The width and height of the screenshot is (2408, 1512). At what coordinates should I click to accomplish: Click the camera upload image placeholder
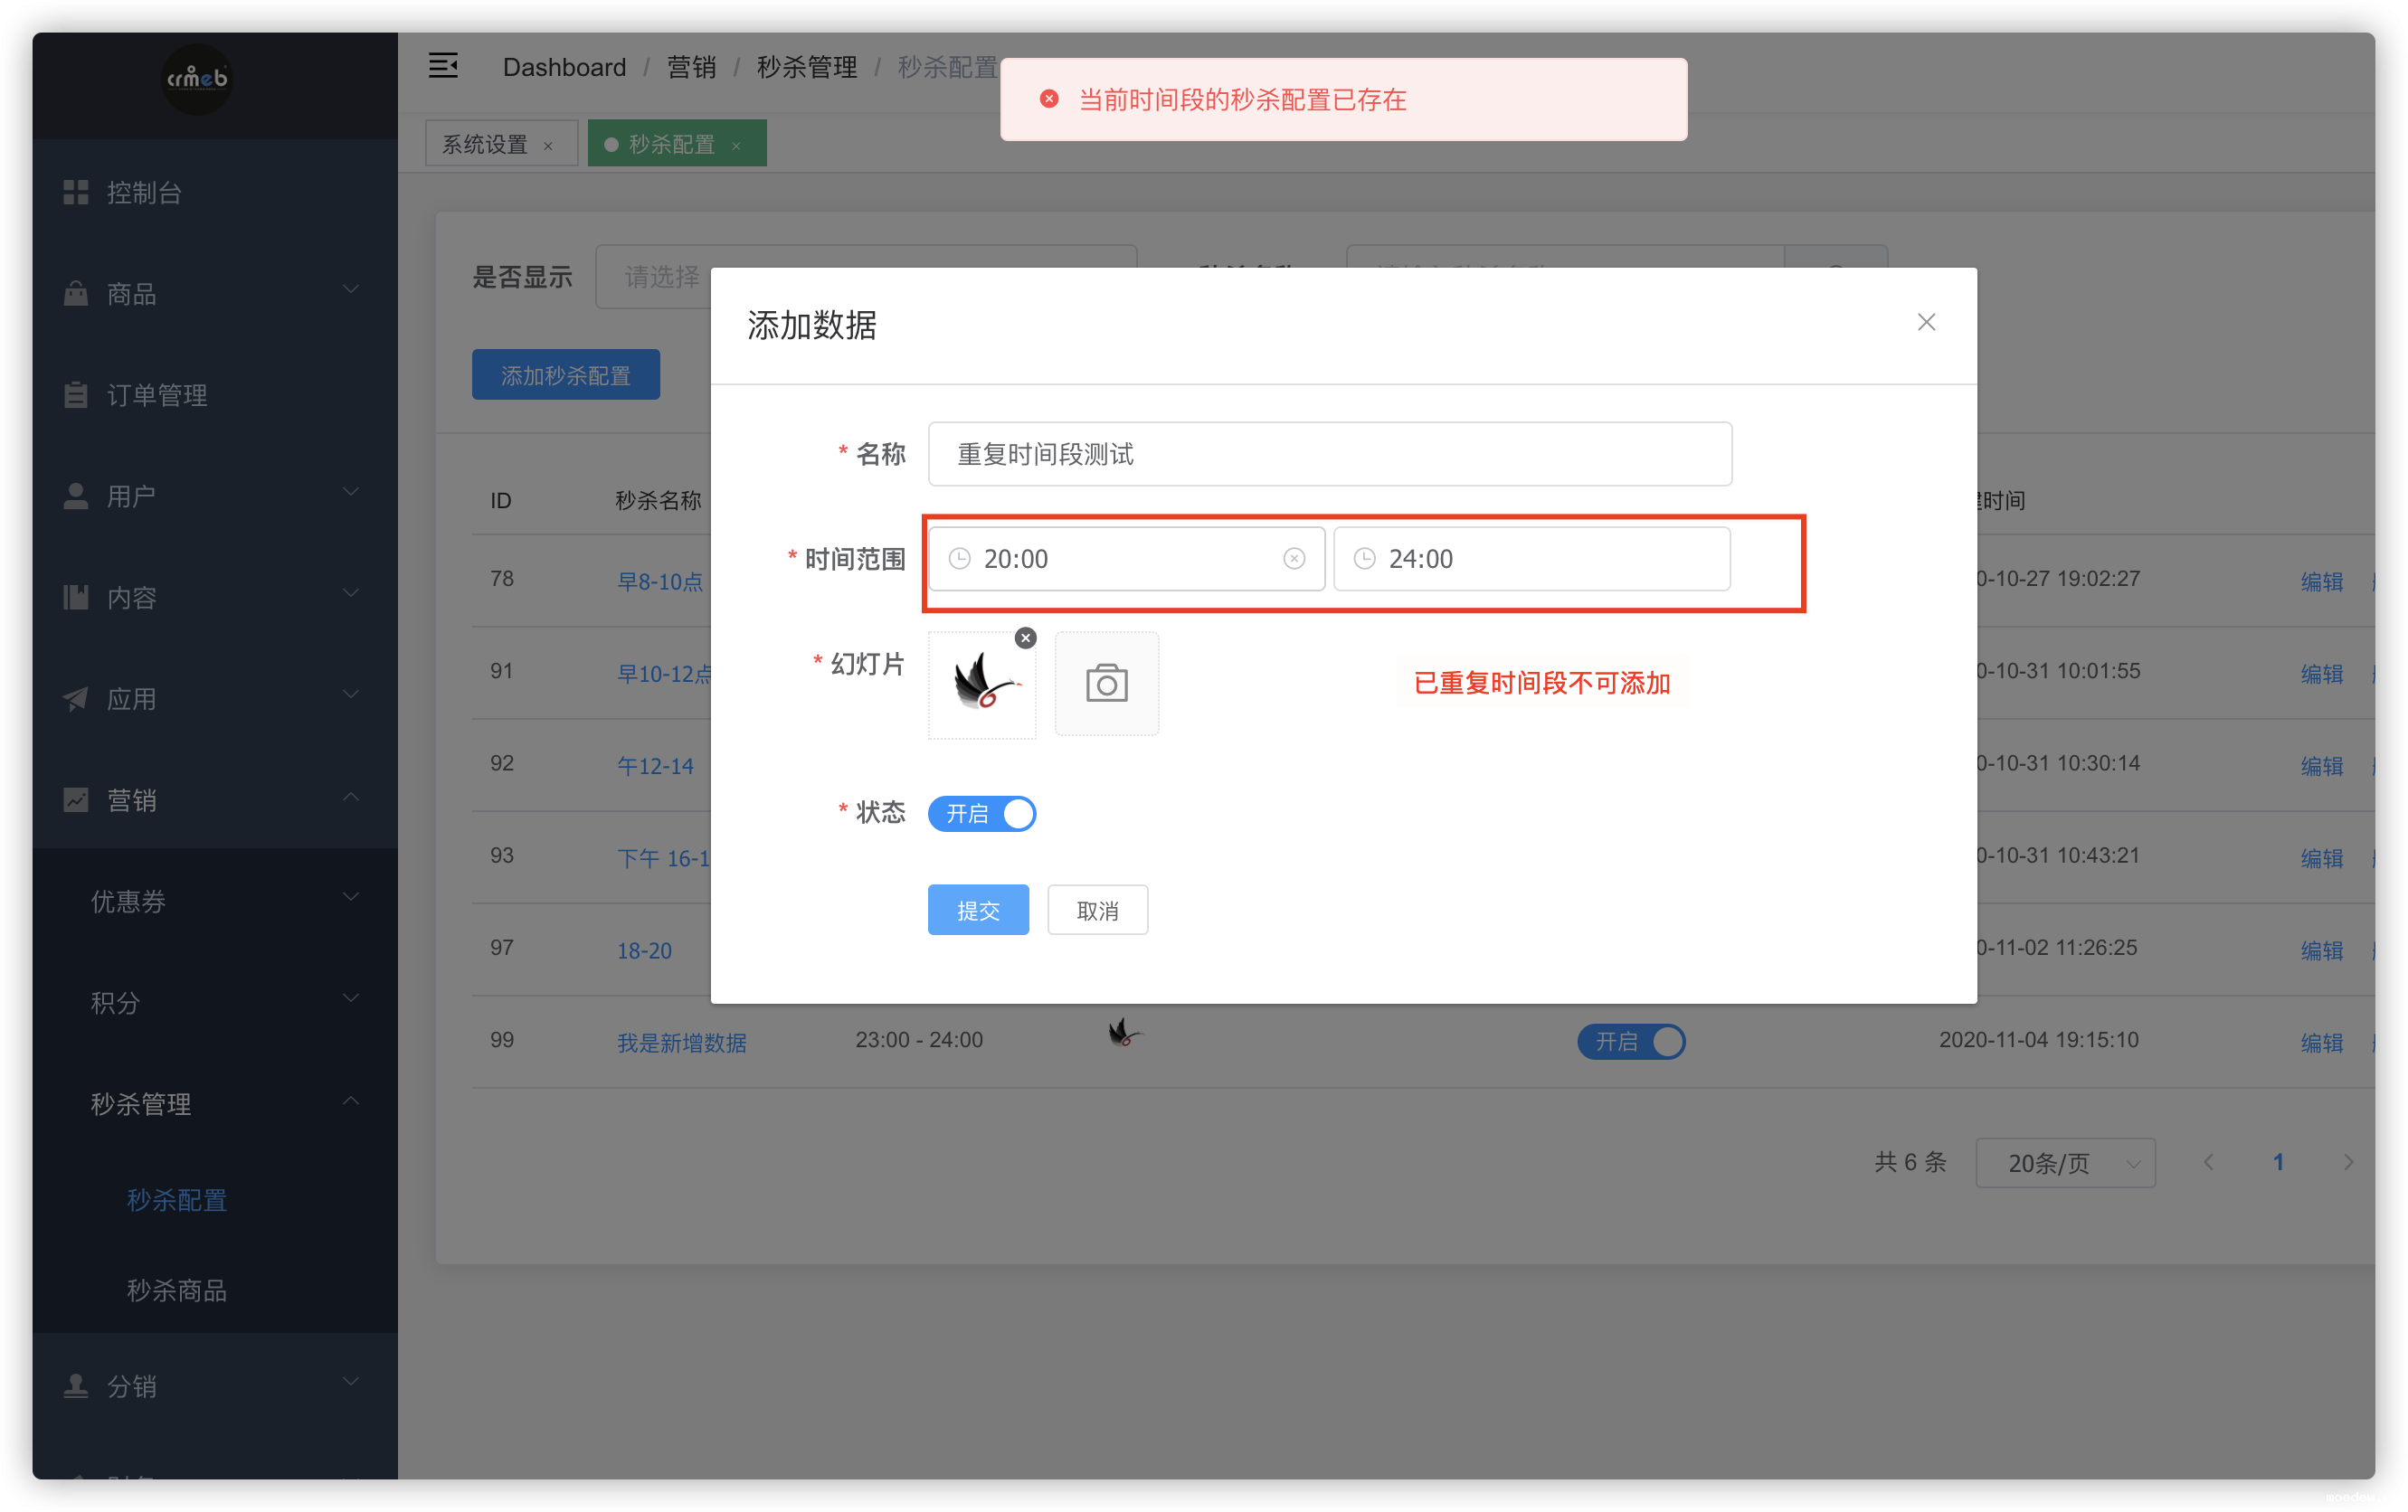tap(1106, 684)
